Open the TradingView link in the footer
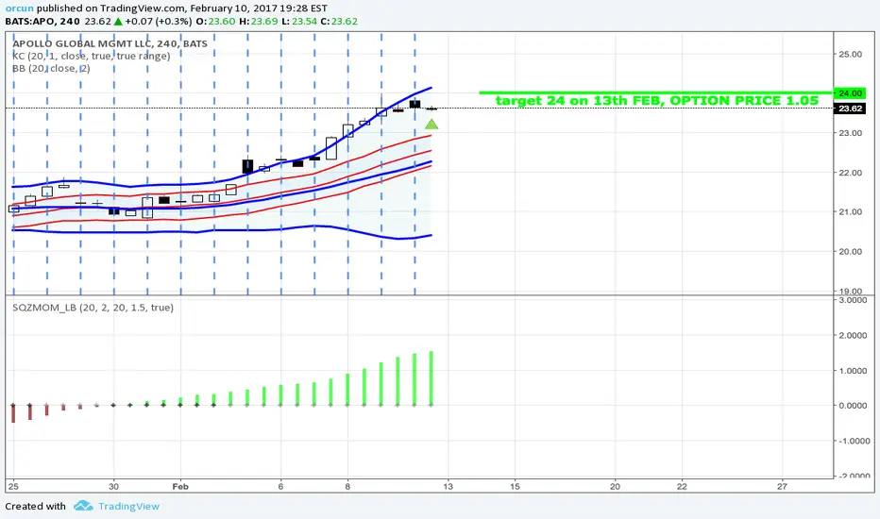This screenshot has height=519, width=880. pos(128,506)
